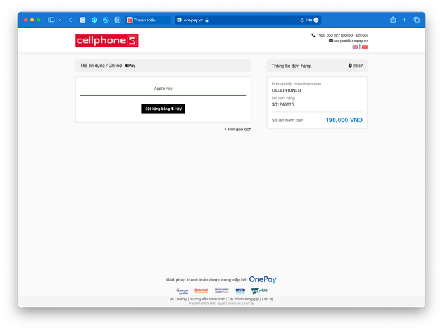
Task: Go back with the back arrow
Action: click(x=70, y=20)
